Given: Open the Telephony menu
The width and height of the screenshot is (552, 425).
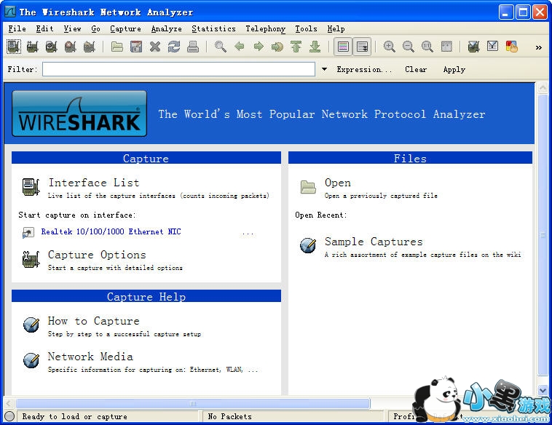Looking at the screenshot, I should click(265, 29).
